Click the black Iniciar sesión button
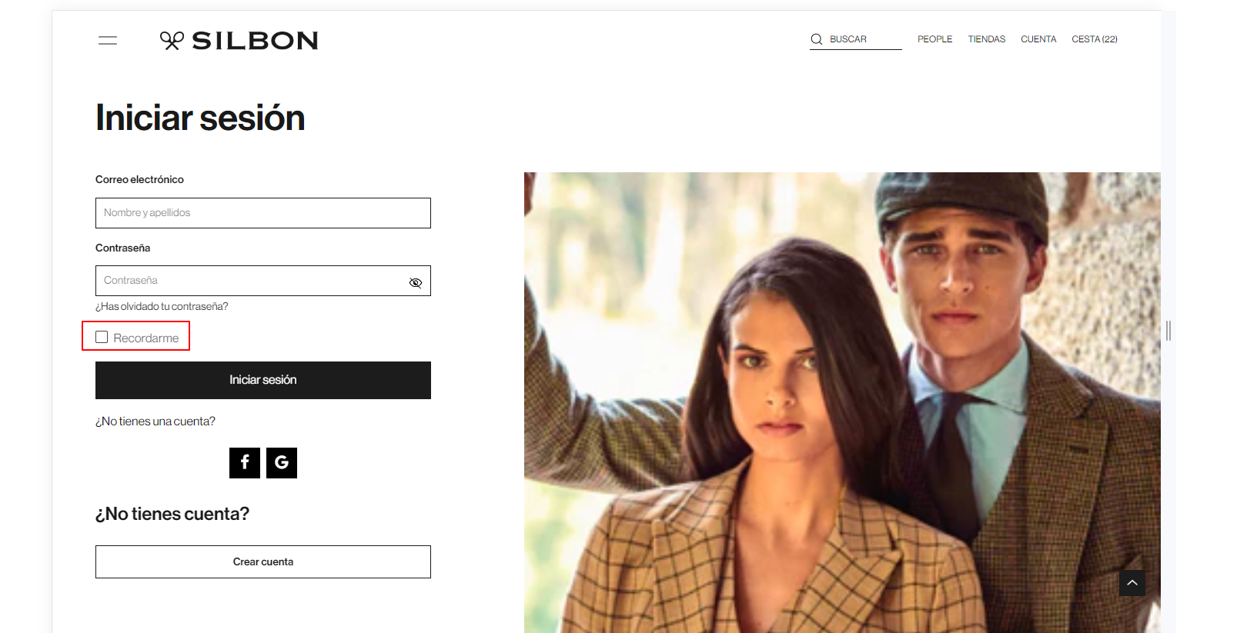This screenshot has width=1257, height=633. click(263, 380)
